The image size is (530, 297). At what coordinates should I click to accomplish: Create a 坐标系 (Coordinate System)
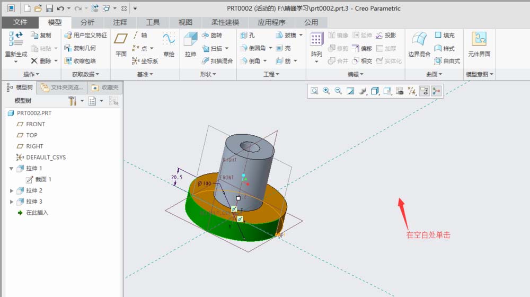pos(145,61)
